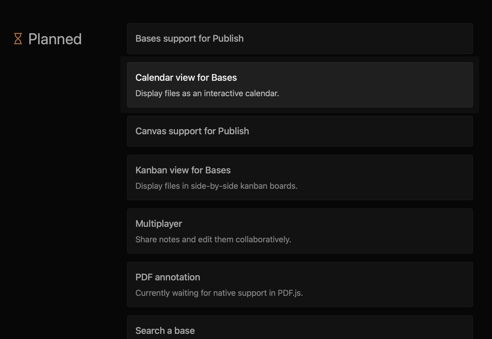Click the word base in Search a base
The width and height of the screenshot is (492, 339).
click(x=184, y=331)
